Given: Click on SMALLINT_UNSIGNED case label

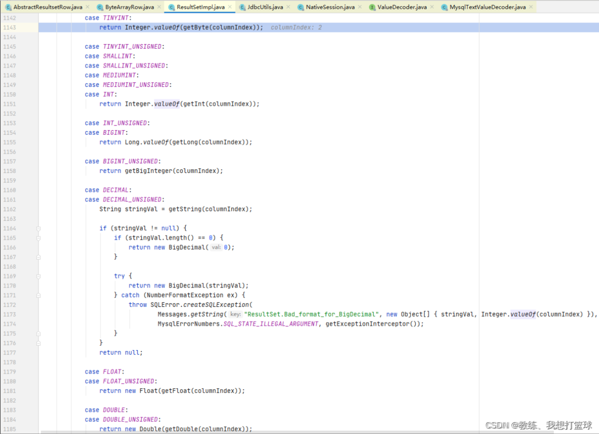Looking at the screenshot, I should tap(134, 66).
